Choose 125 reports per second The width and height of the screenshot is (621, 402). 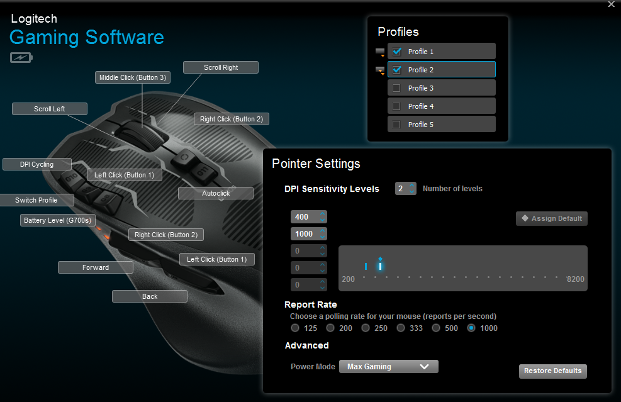295,328
